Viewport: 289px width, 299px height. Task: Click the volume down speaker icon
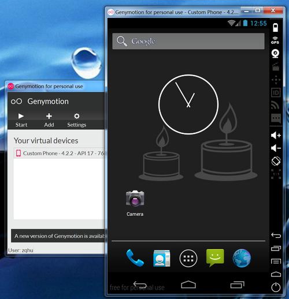point(276,148)
